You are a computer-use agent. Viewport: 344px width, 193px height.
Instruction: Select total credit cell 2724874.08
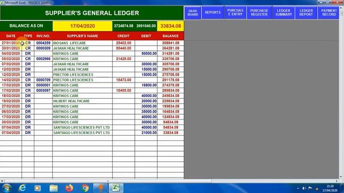pos(124,26)
